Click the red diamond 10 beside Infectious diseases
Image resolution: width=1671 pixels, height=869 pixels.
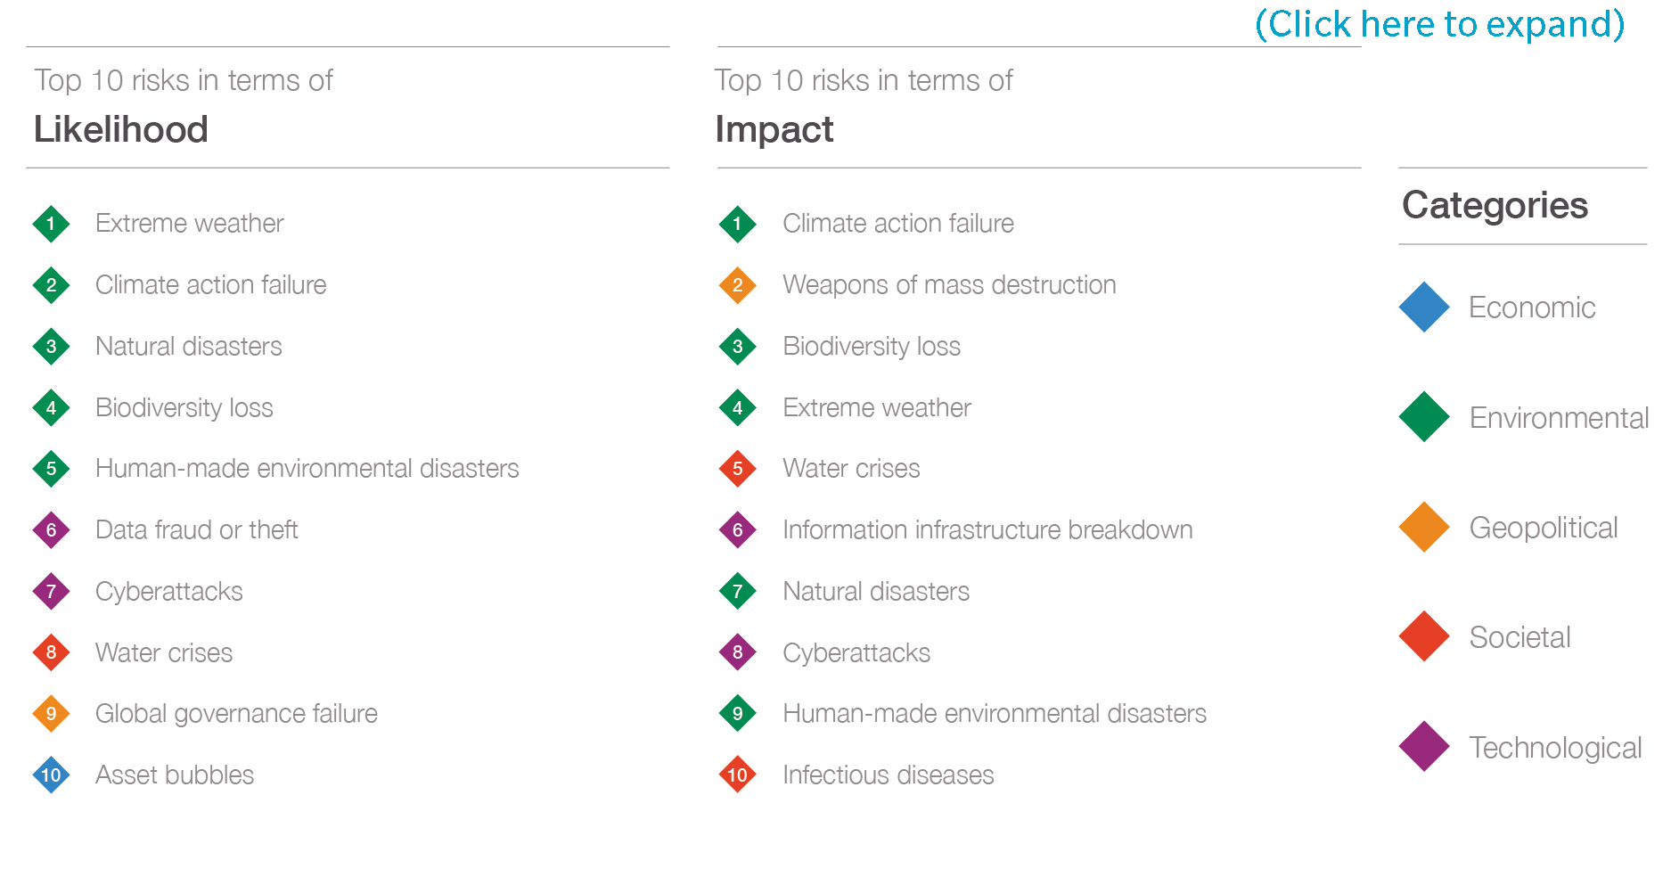click(x=737, y=775)
